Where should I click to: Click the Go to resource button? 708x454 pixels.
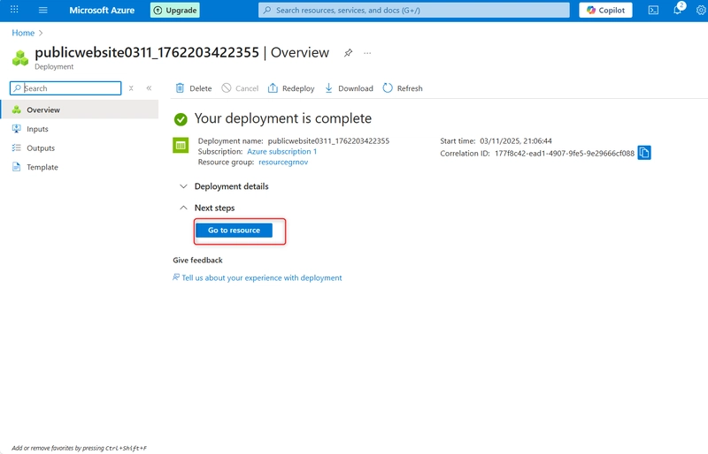pyautogui.click(x=234, y=231)
